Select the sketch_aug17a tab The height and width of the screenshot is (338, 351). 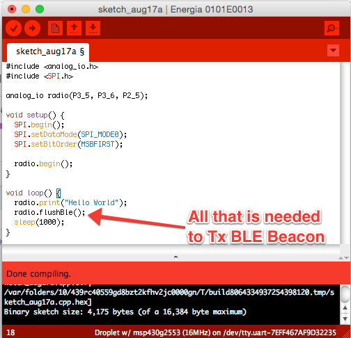[48, 51]
